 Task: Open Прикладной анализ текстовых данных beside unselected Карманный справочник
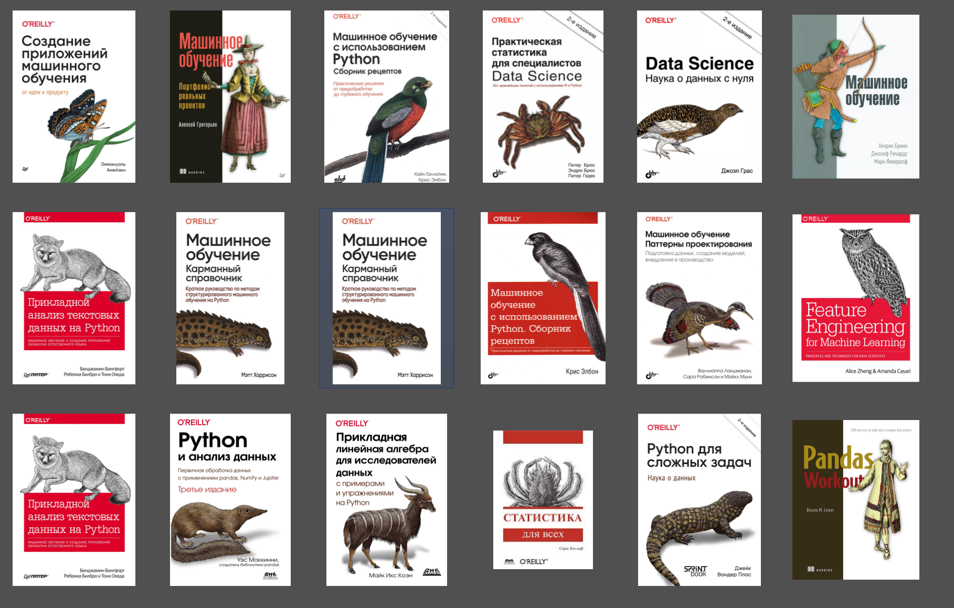click(74, 298)
